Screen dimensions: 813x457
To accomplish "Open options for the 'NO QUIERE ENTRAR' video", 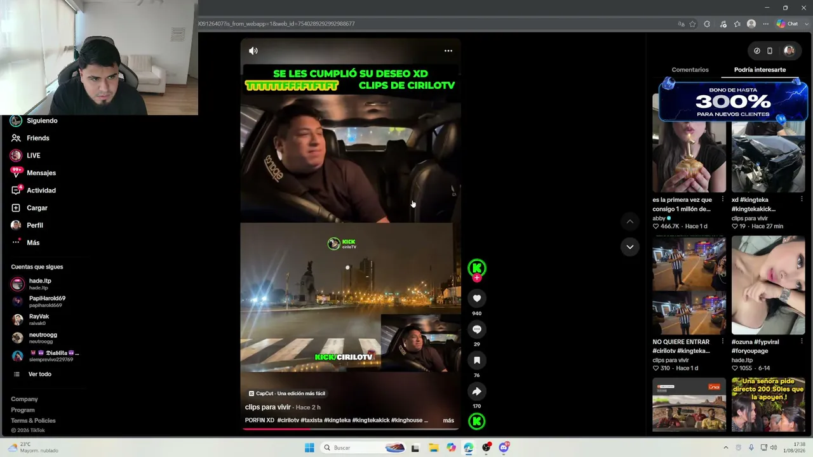I will 722,341.
